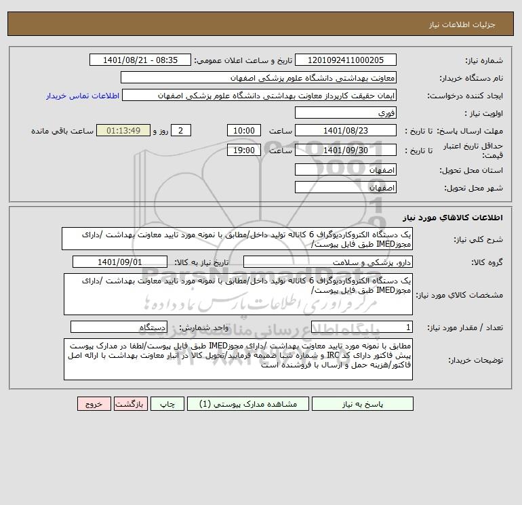
Task: Click the واحد شمارش label
Action: [204, 327]
